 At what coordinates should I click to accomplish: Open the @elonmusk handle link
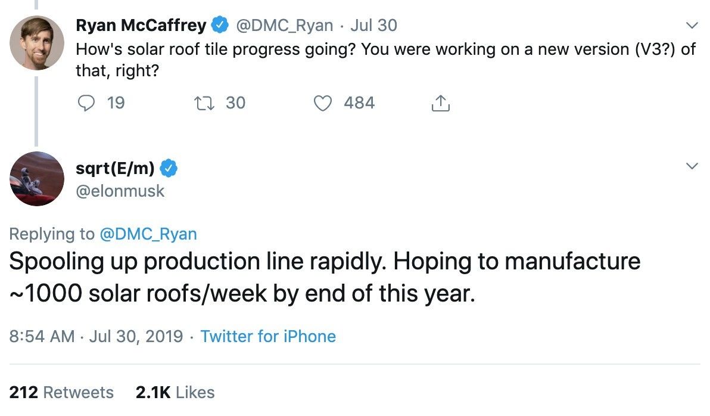tap(120, 191)
